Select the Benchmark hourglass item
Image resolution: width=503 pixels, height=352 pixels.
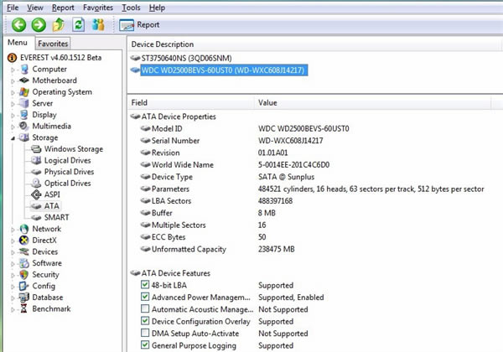51,308
